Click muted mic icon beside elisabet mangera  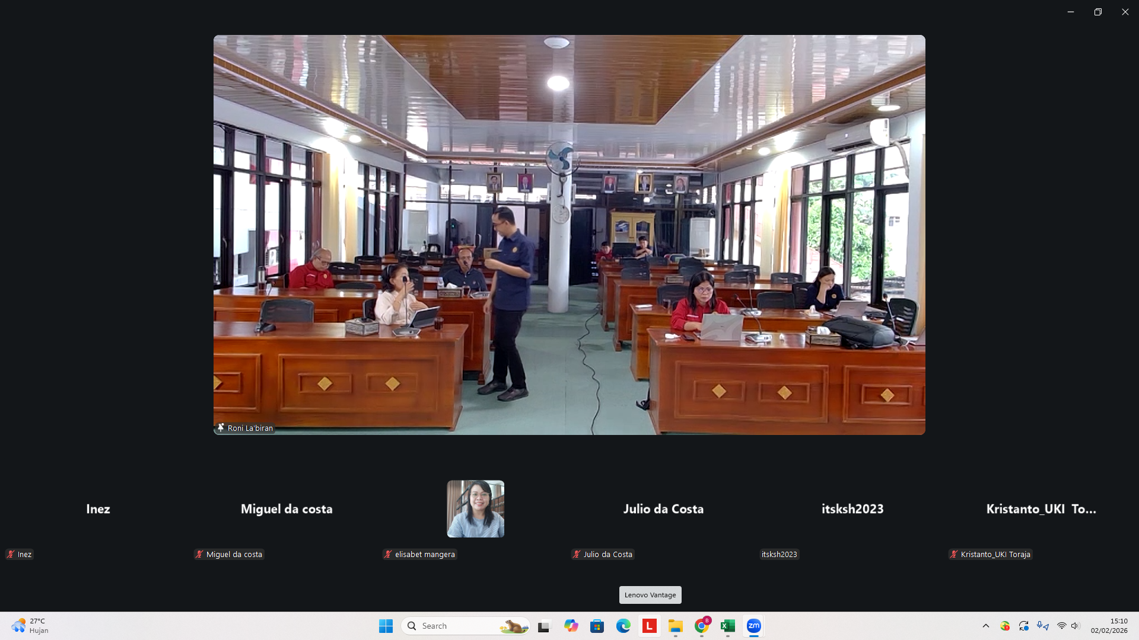tap(388, 554)
